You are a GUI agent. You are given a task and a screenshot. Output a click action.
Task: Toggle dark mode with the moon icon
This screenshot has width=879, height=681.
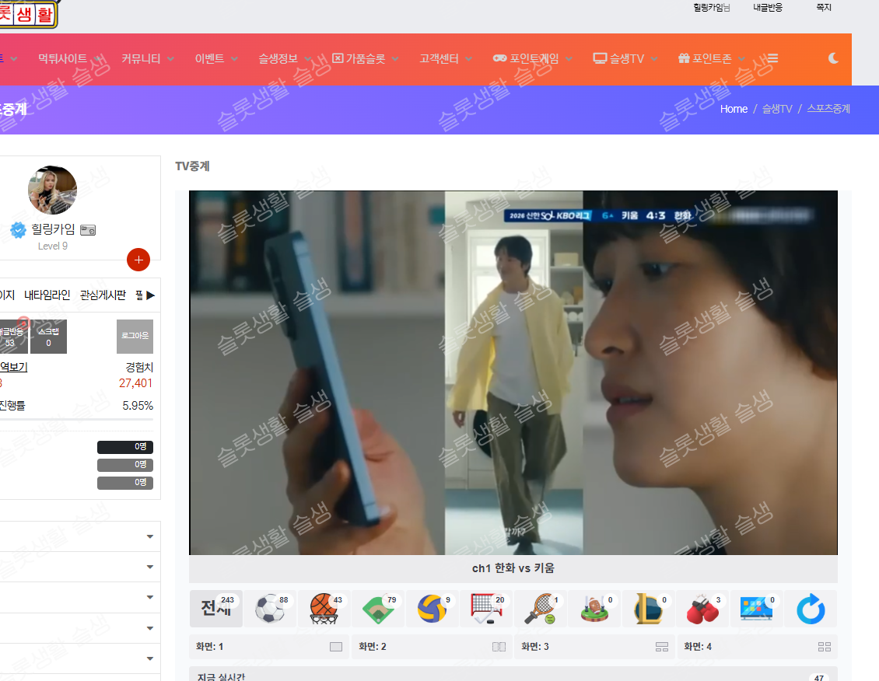833,58
